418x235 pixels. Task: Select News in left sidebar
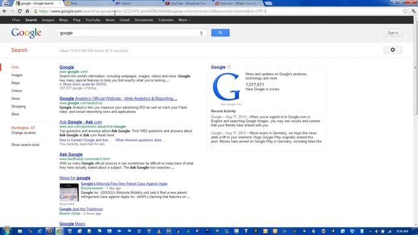[16, 99]
